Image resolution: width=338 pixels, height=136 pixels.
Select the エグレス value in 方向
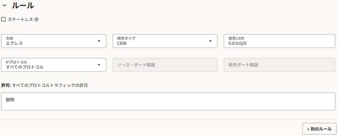click(x=14, y=43)
